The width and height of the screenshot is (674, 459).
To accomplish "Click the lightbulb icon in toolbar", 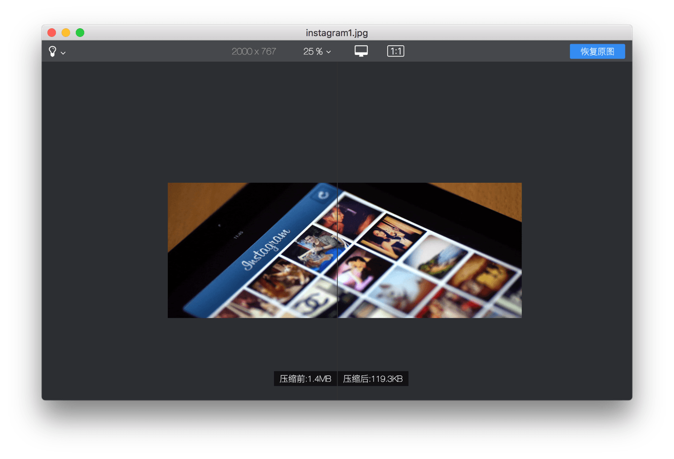I will click(x=52, y=51).
